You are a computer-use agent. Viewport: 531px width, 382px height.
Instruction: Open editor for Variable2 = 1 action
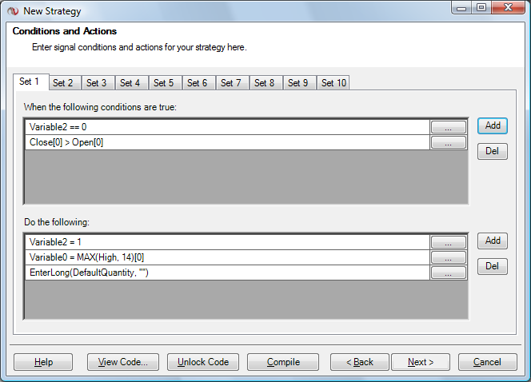tap(448, 242)
